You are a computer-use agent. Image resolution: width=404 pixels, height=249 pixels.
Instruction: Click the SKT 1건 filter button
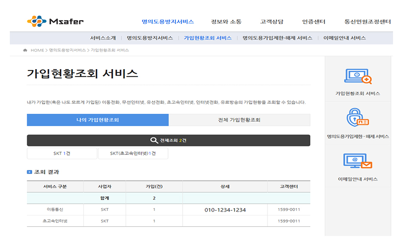pos(62,153)
